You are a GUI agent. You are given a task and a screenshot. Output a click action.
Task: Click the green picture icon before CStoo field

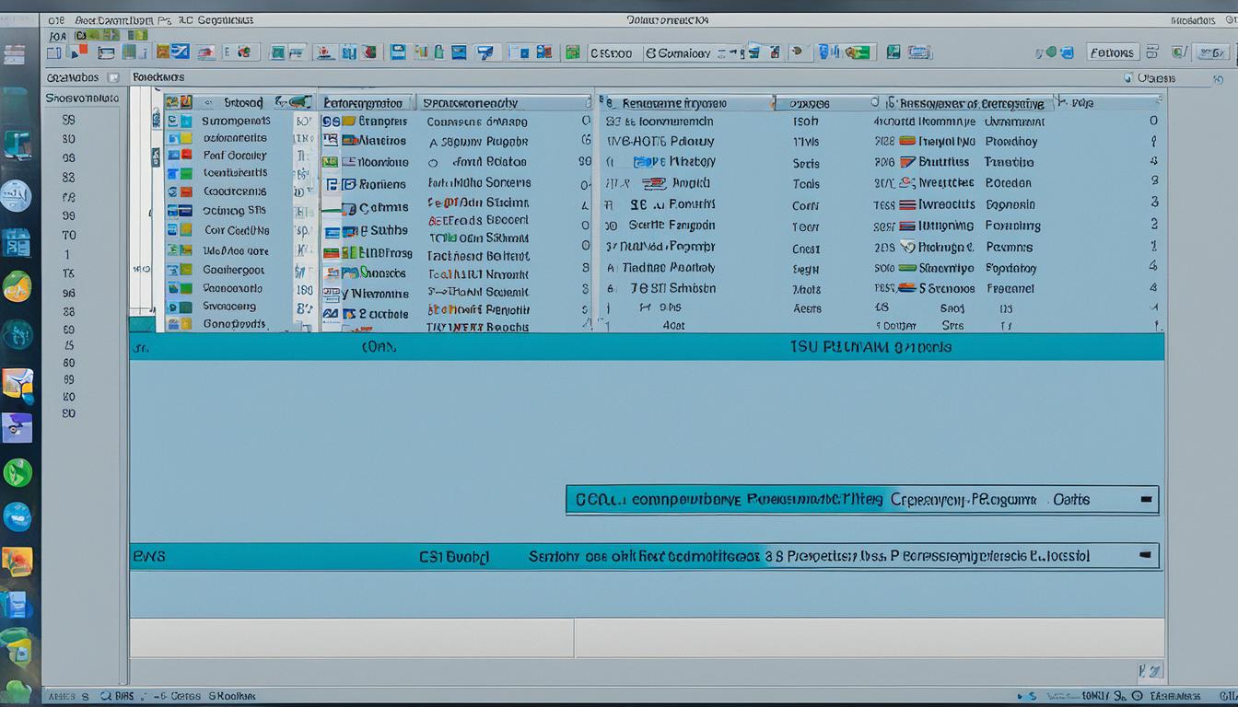tap(572, 52)
